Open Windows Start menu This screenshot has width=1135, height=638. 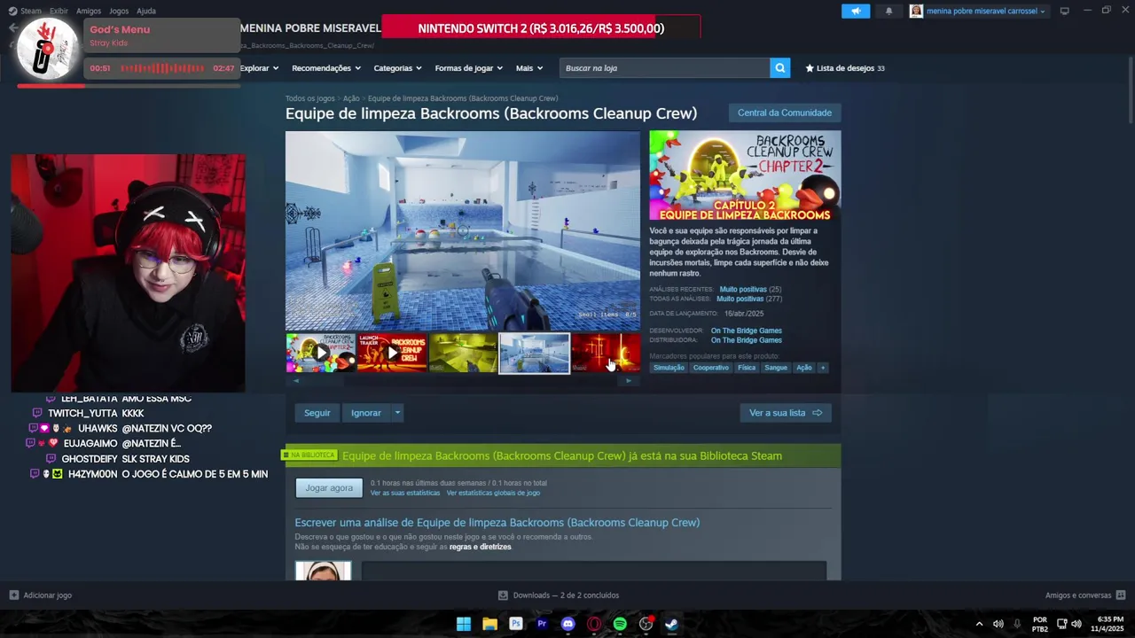(x=464, y=624)
